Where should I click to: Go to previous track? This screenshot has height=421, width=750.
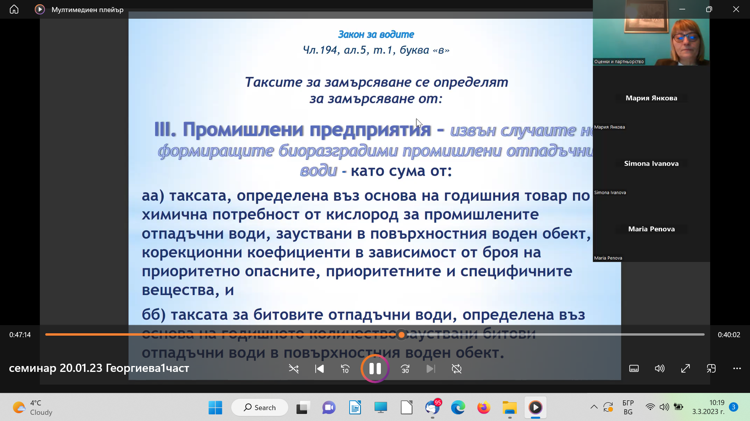[320, 369]
